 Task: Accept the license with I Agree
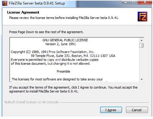[x=111, y=110]
